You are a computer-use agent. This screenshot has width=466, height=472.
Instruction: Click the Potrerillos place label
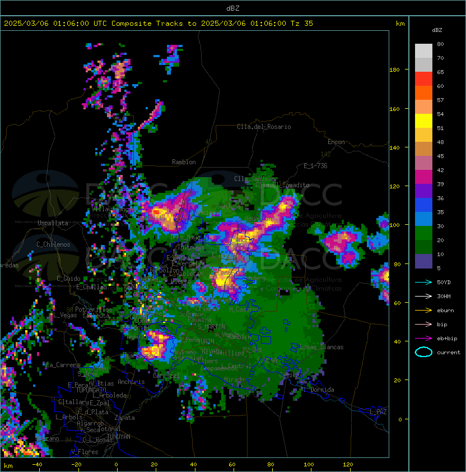pyautogui.click(x=94, y=309)
